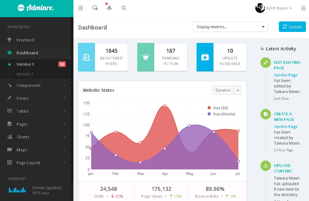
Task: Click the pending action crown icon
Action: [x=146, y=57]
